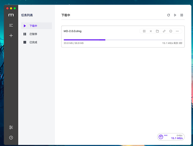Pause the MO-2.0.0.dmg download
193x146 pixels.
[144, 31]
